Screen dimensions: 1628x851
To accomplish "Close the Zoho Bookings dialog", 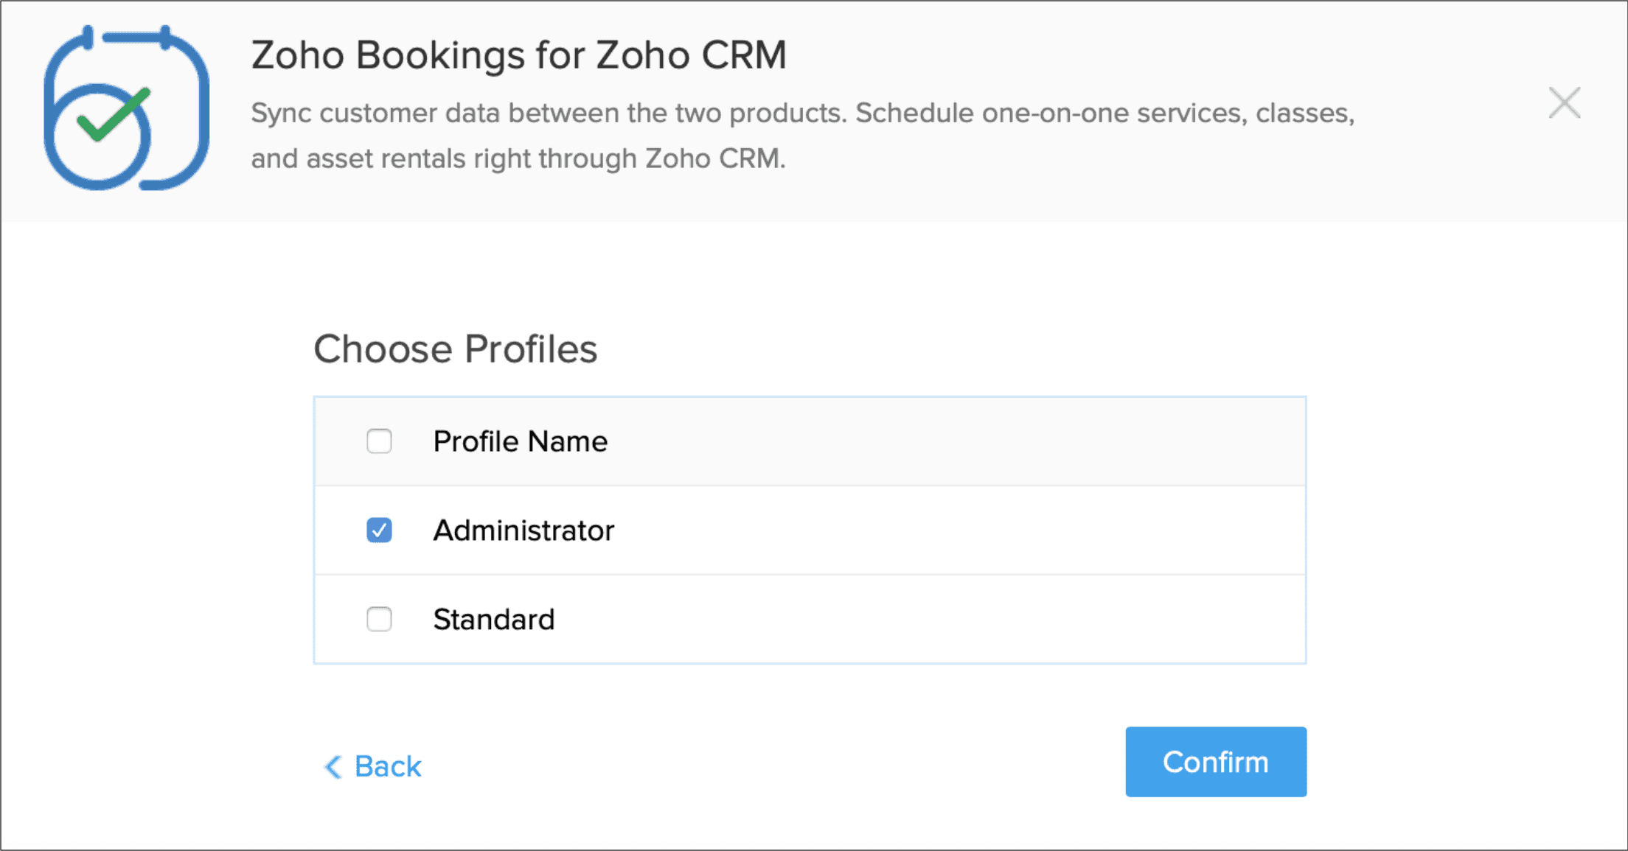I will tap(1564, 103).
